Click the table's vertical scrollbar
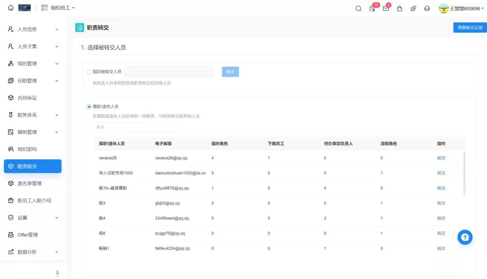The height and width of the screenshot is (279, 487). (464, 173)
